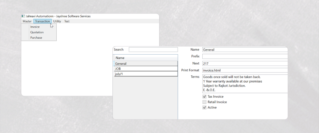This screenshot has width=319, height=133.
Task: Focus the Name field containing General
Action: point(245,50)
